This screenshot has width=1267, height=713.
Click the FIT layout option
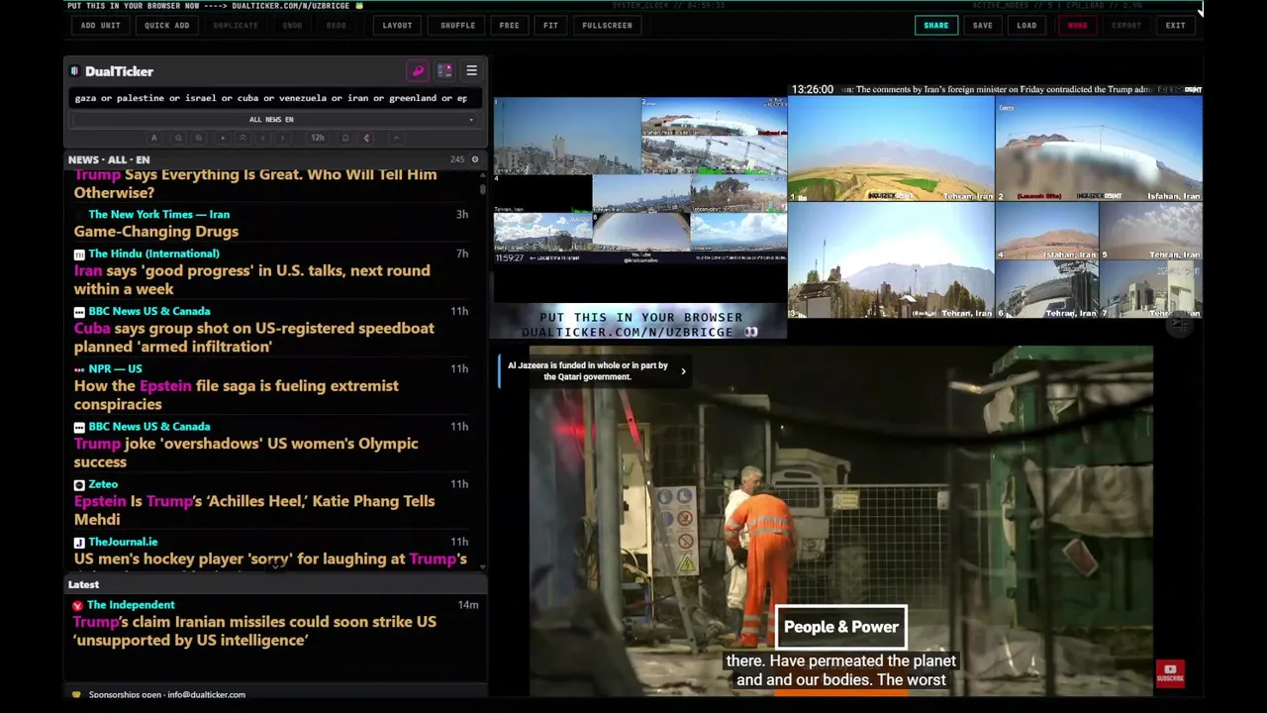click(550, 25)
